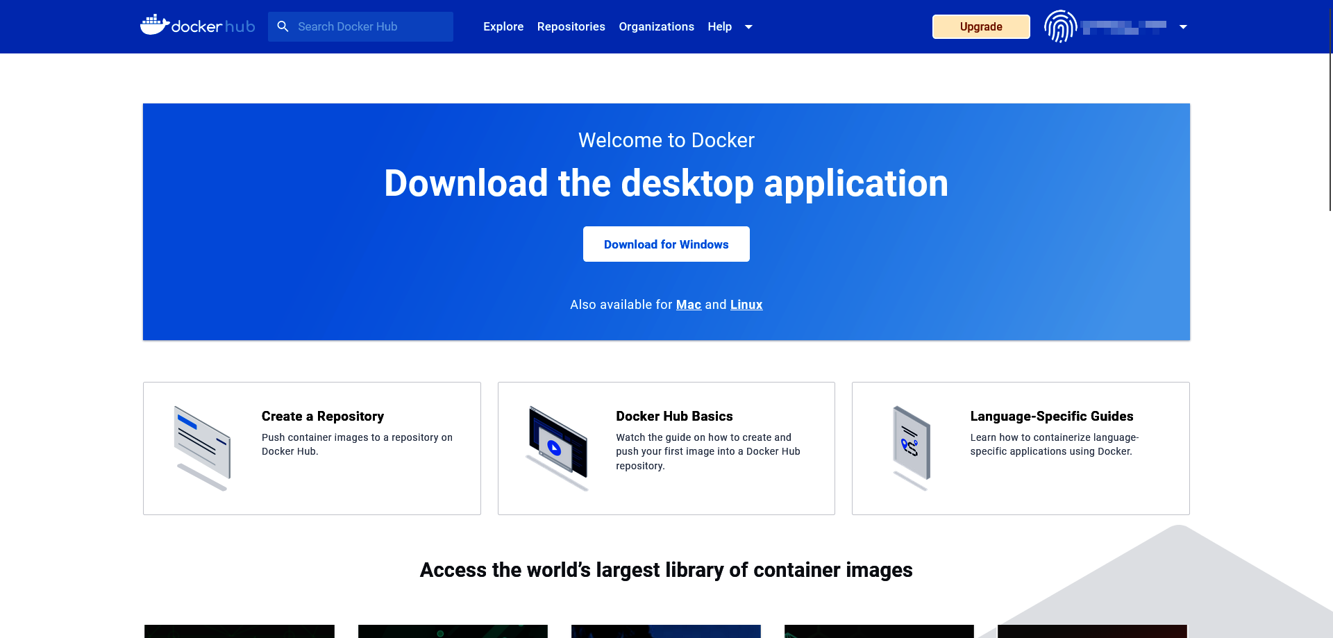
Task: Click the Docker whale logo
Action: 156,26
